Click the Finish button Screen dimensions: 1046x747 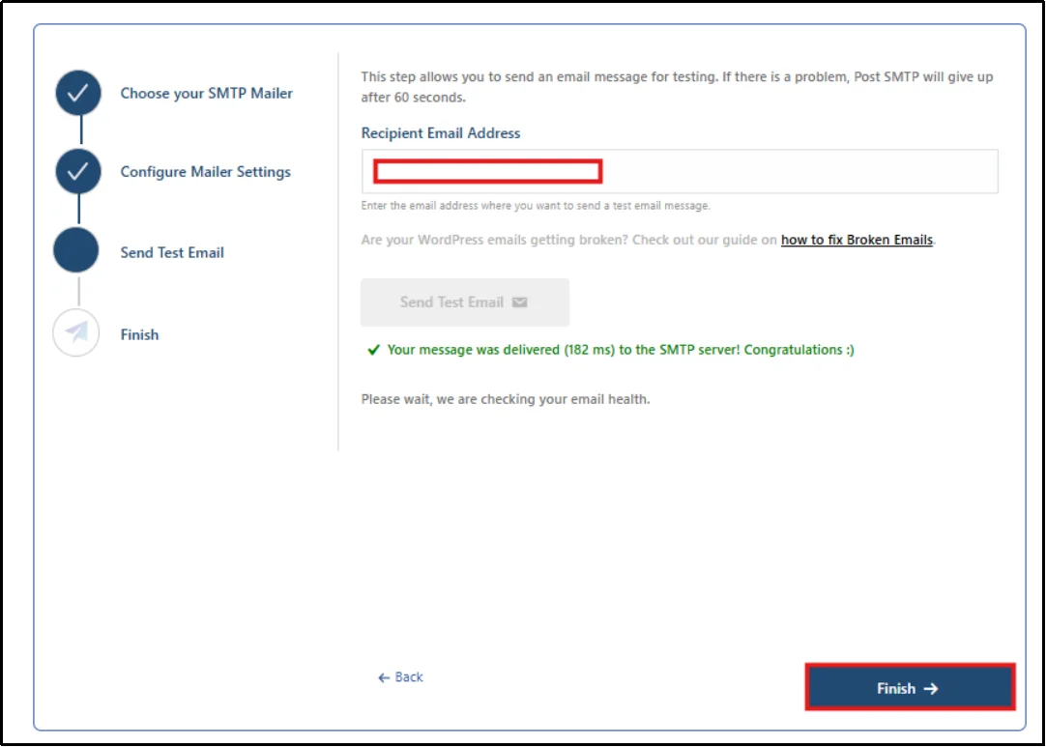910,688
